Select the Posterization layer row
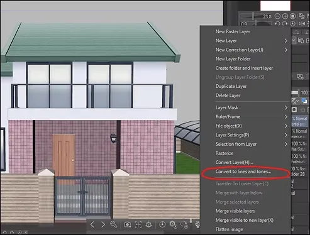Viewport: 310px width, 235px height. pyautogui.click(x=299, y=159)
